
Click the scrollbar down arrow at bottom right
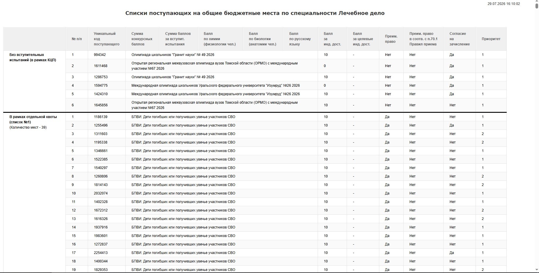[x=537, y=270]
